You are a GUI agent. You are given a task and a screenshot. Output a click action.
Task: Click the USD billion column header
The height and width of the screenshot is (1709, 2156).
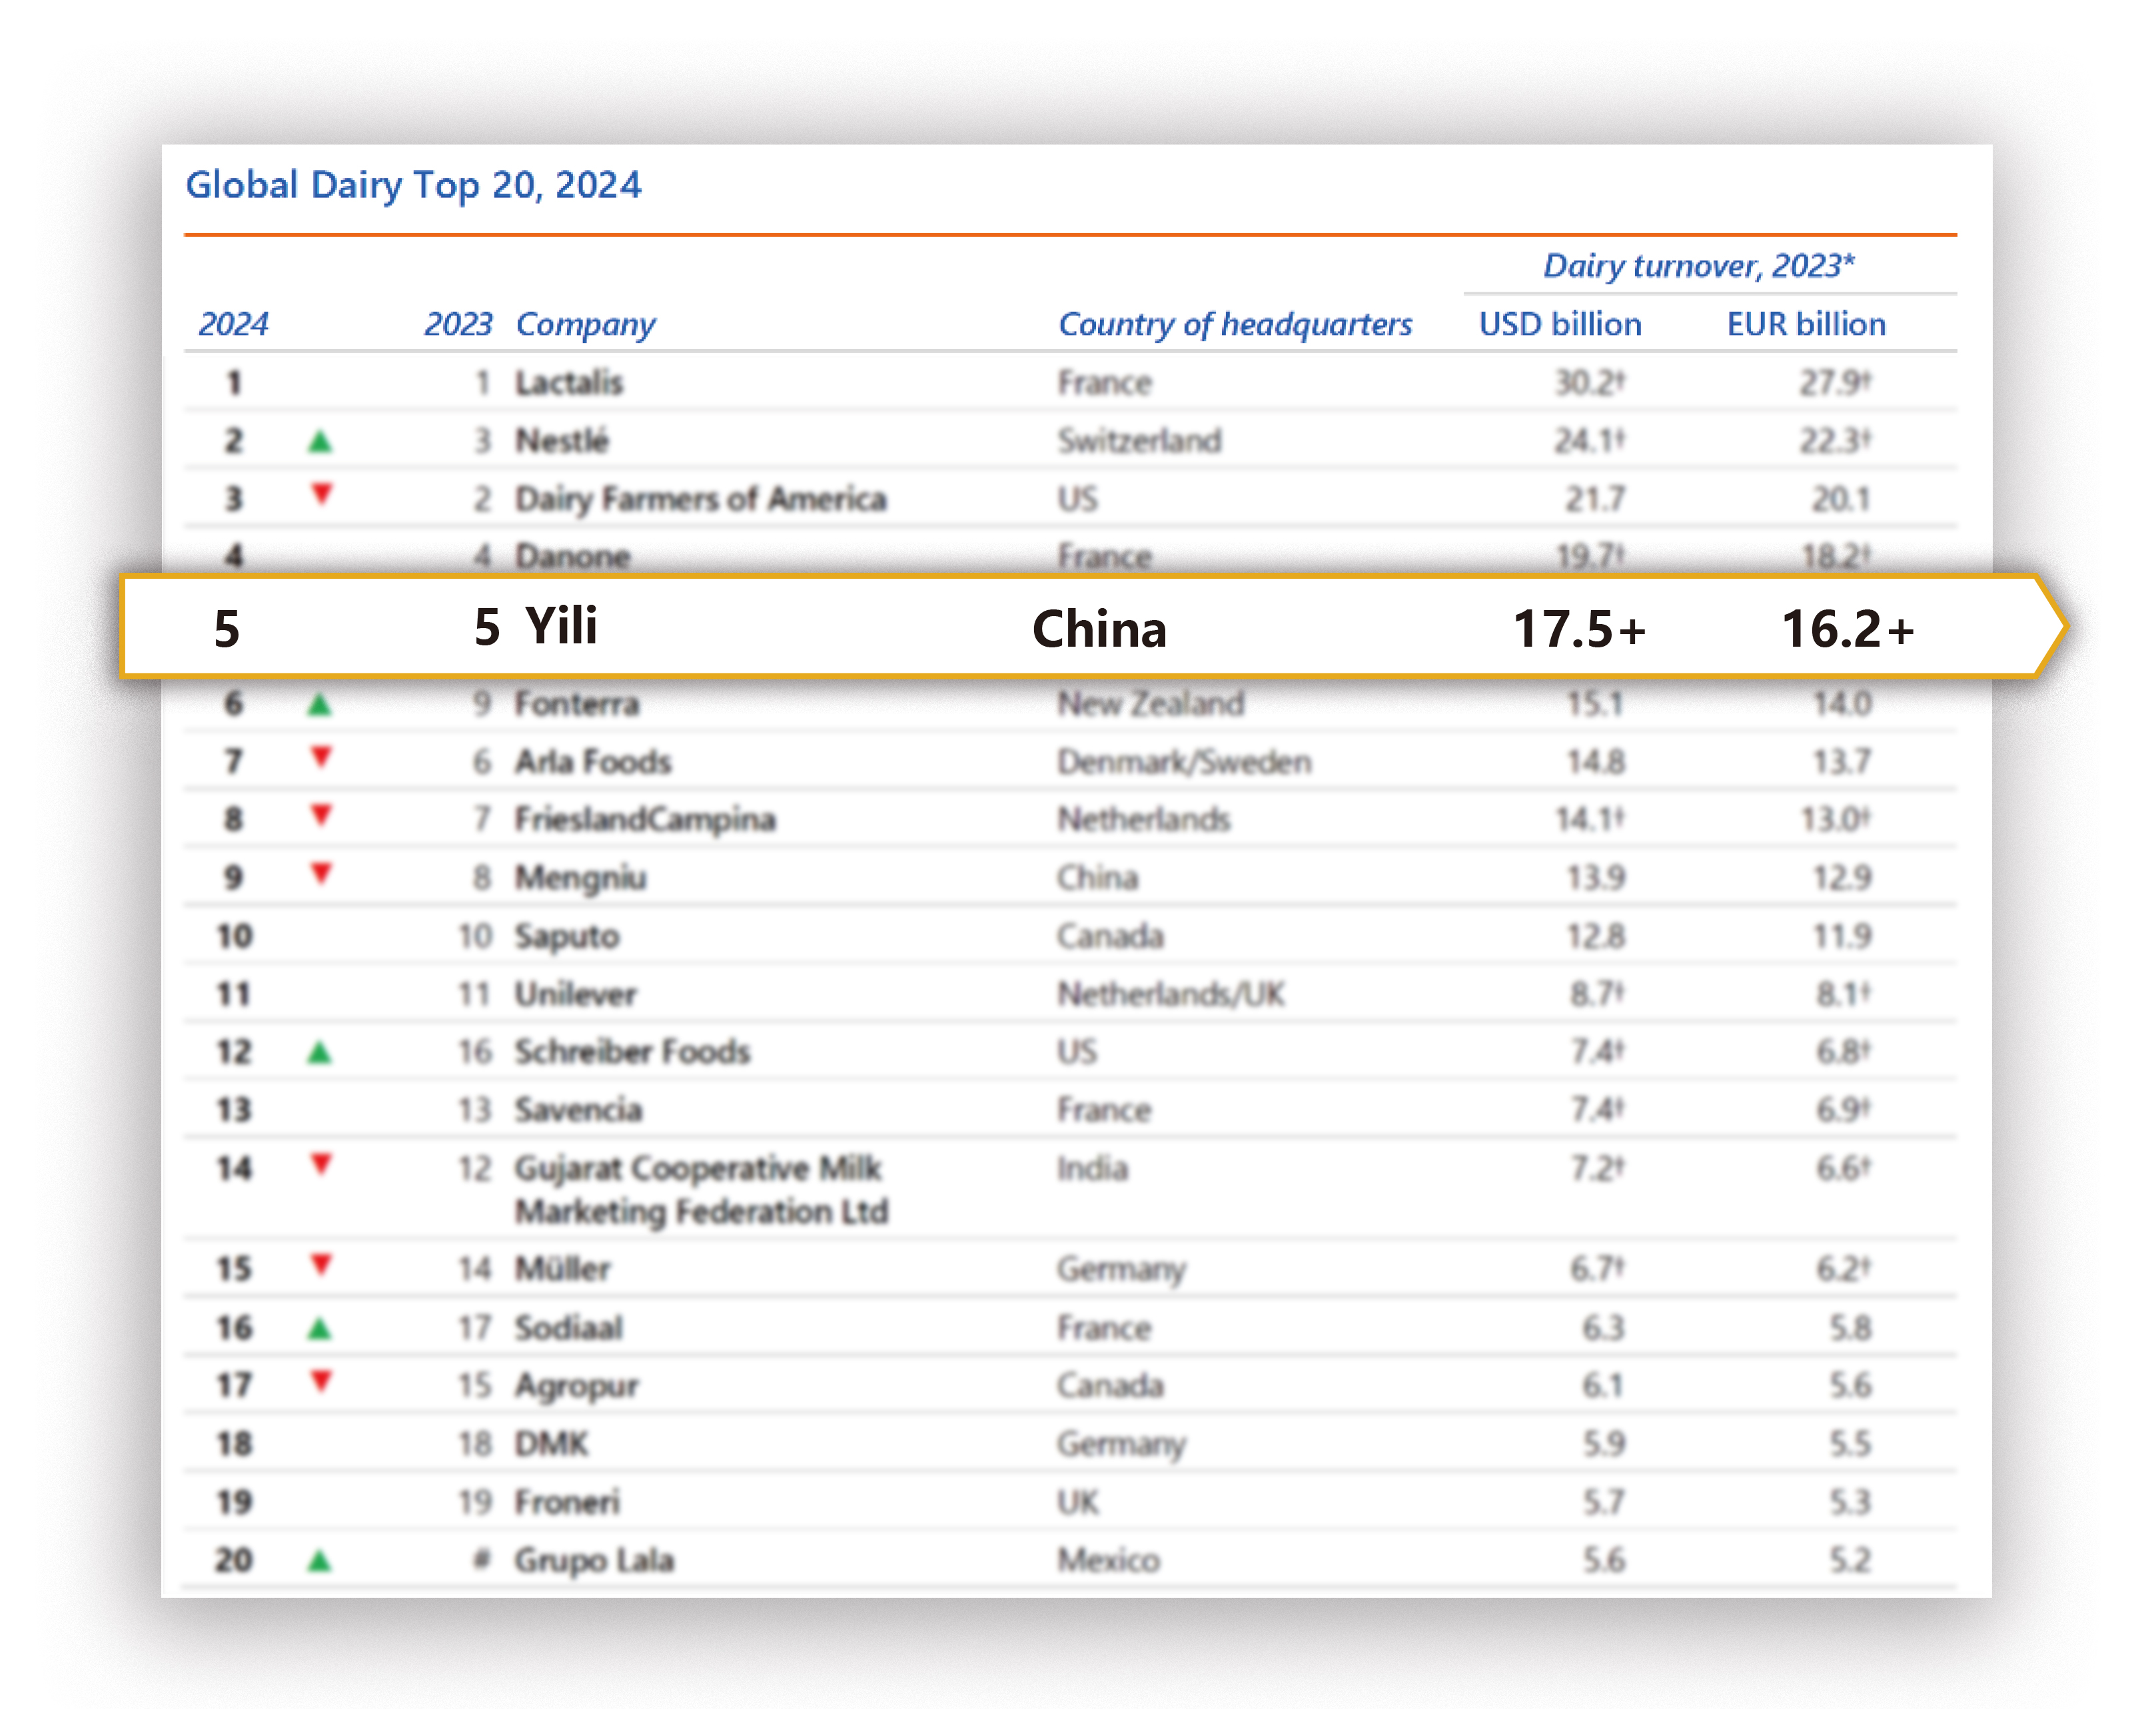pyautogui.click(x=1560, y=324)
